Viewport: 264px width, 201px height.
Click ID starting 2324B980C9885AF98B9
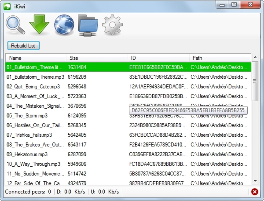tap(157, 125)
